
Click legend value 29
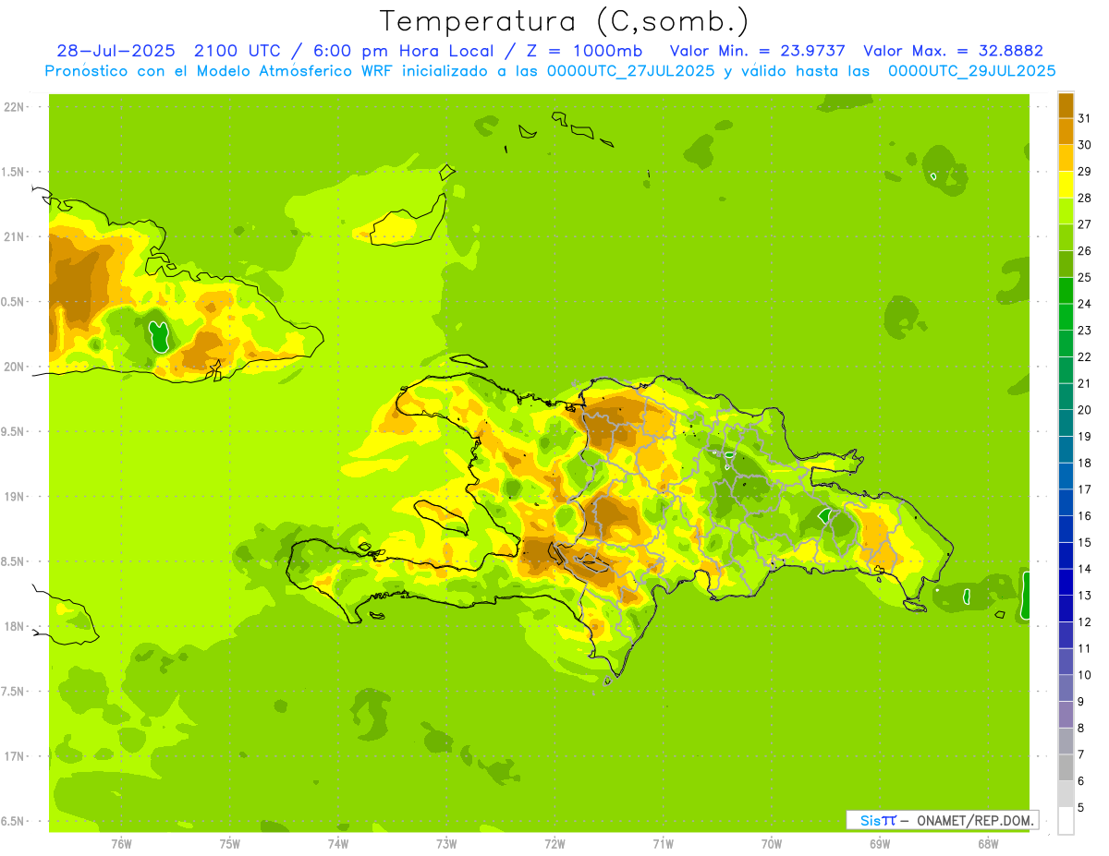coord(1084,171)
